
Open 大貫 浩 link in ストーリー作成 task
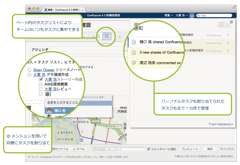[51, 79]
